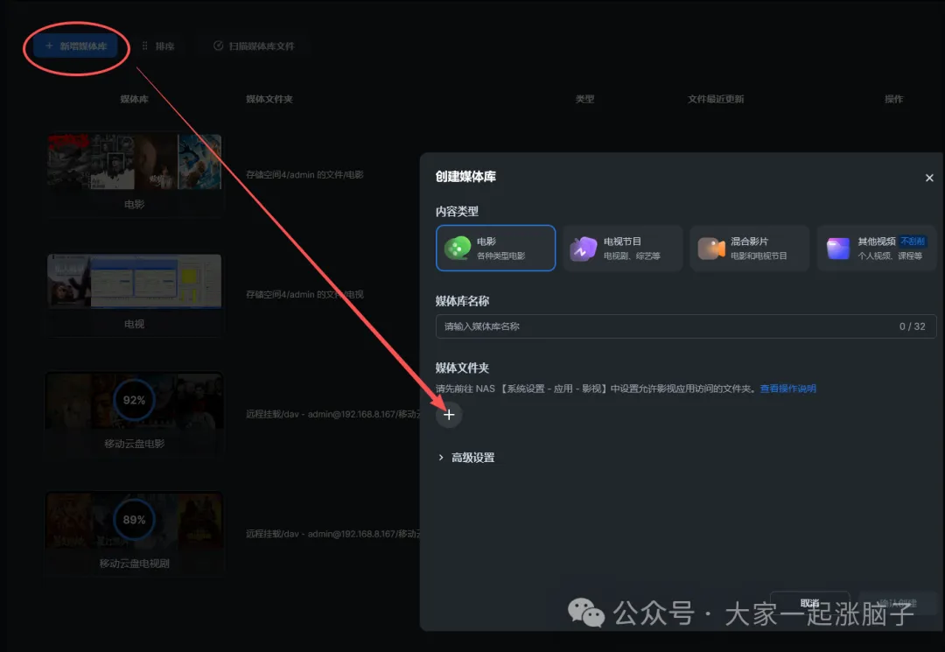Select the 电视节目 (TV Shows) content type icon

[584, 248]
